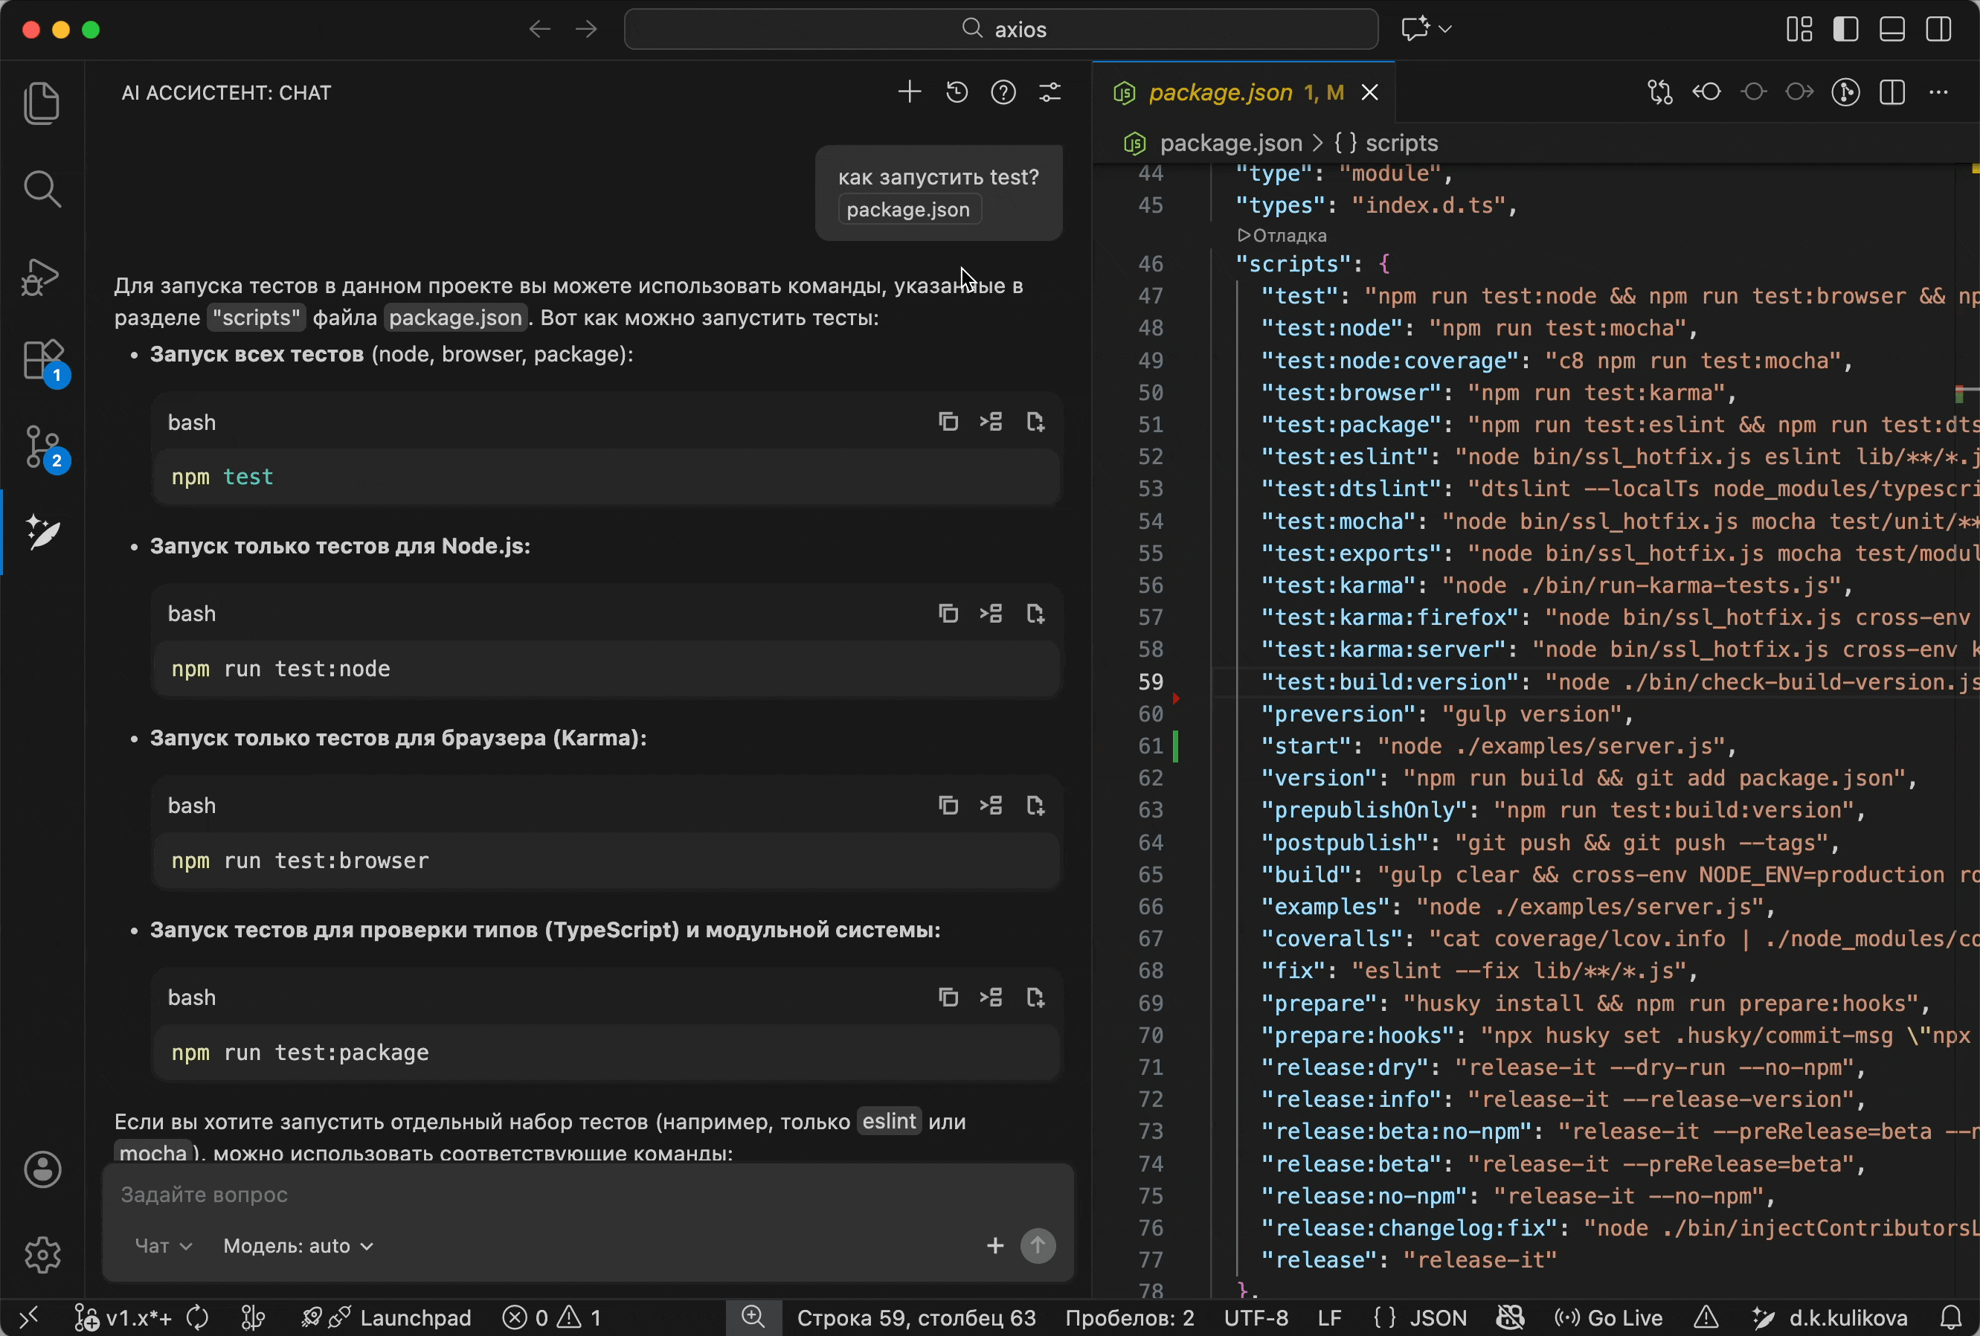
Task: Run npm run test:node in terminal
Action: 991,614
